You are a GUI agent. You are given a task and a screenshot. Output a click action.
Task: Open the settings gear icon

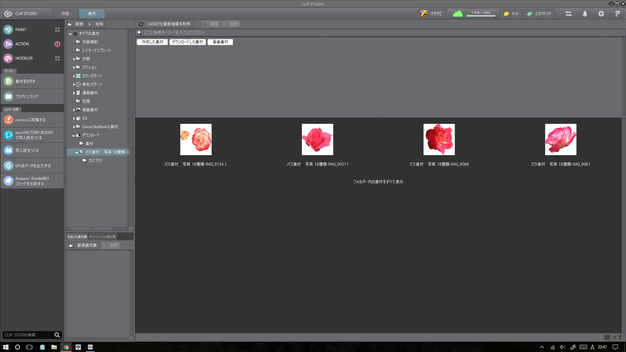pyautogui.click(x=601, y=14)
